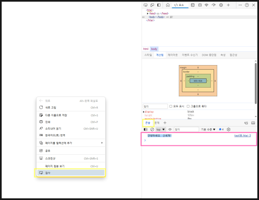
Task: Click the plus to add more tools
Action: [x=228, y=5]
